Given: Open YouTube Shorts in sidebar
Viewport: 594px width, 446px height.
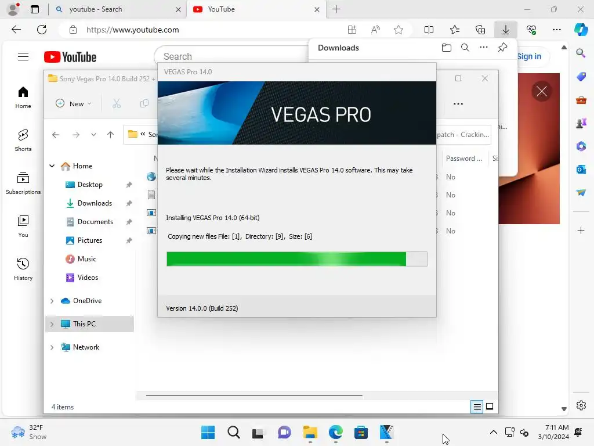Looking at the screenshot, I should pyautogui.click(x=23, y=140).
